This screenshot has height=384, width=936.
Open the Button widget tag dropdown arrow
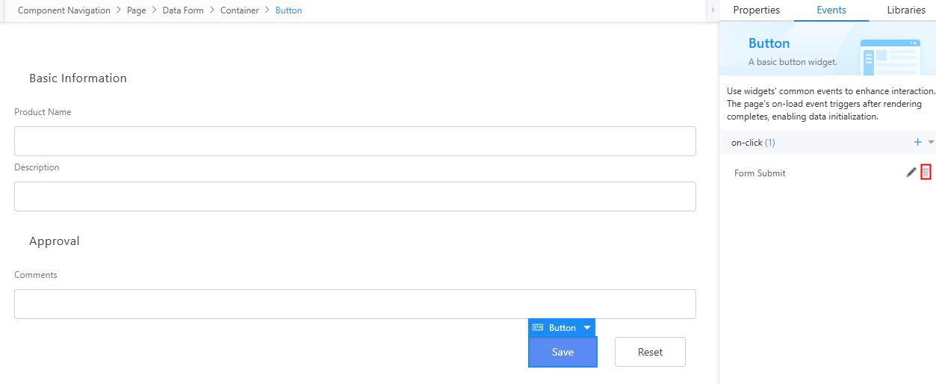(x=587, y=328)
